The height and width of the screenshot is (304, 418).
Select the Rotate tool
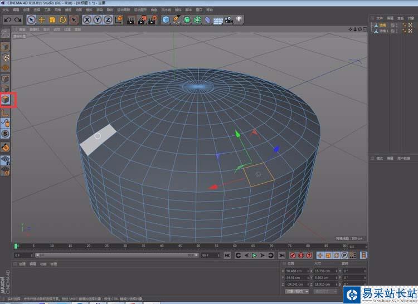tap(62, 20)
